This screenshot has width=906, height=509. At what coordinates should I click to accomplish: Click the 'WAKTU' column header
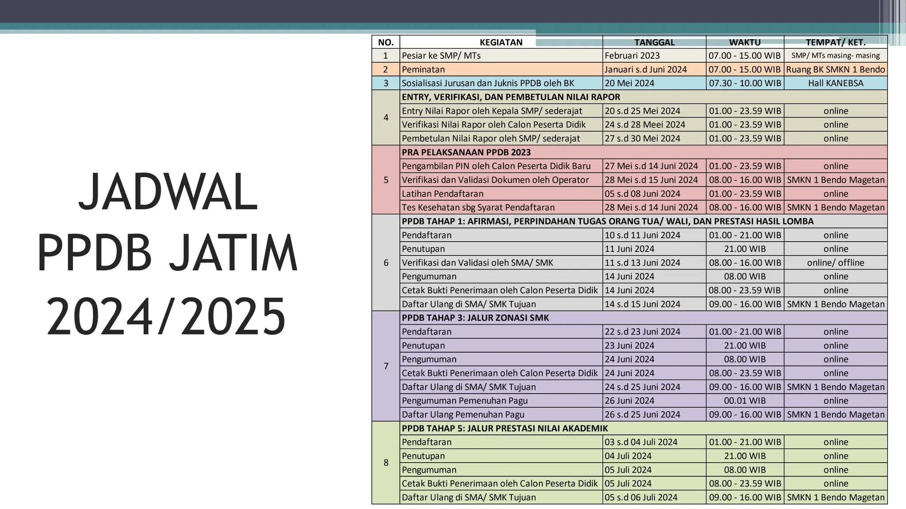point(745,42)
